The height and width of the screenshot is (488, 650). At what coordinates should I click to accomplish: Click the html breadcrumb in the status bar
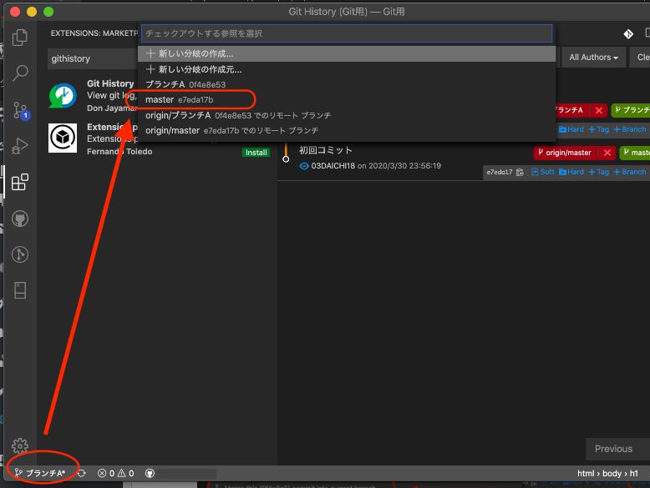(x=586, y=473)
